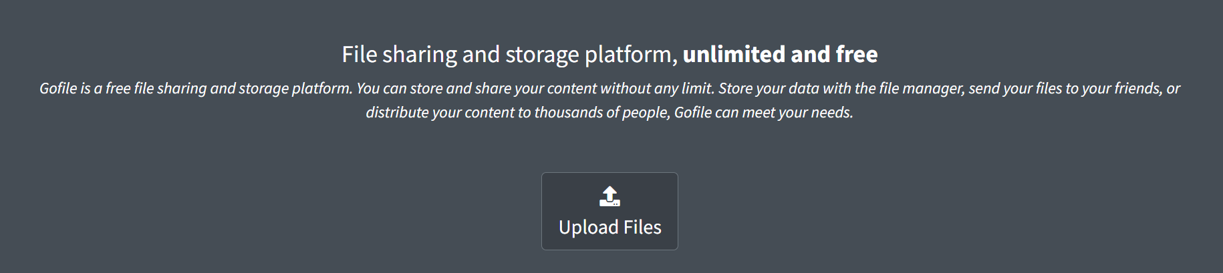Click the bold "unlimited and free" heading text
Screen dimensions: 1223x273
point(780,54)
